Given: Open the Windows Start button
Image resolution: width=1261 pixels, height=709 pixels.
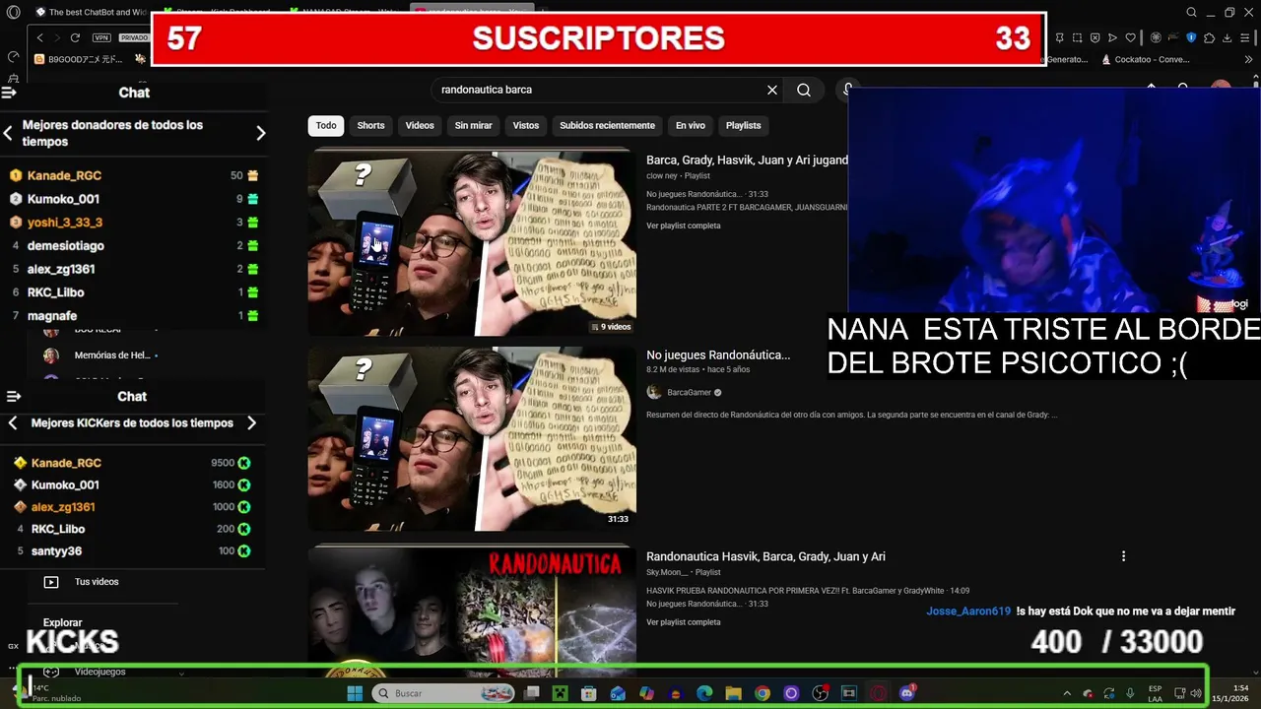Looking at the screenshot, I should tap(355, 693).
